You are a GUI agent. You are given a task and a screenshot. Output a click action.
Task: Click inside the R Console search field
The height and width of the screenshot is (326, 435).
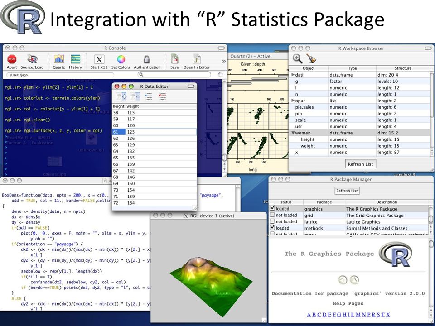174,75
